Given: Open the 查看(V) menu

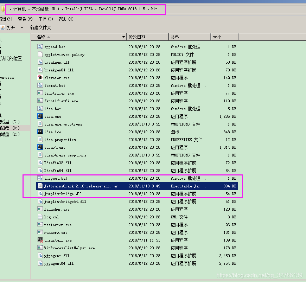Looking at the screenshot, I should [x=25, y=19].
